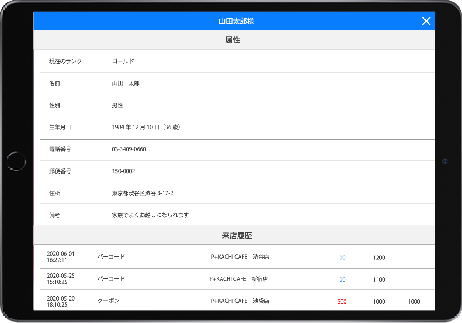Select visit timestamp 2020-06-01 16:27:11
This screenshot has height=323, width=462.
point(61,257)
